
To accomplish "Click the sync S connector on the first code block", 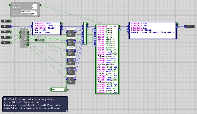I will 61,24.
